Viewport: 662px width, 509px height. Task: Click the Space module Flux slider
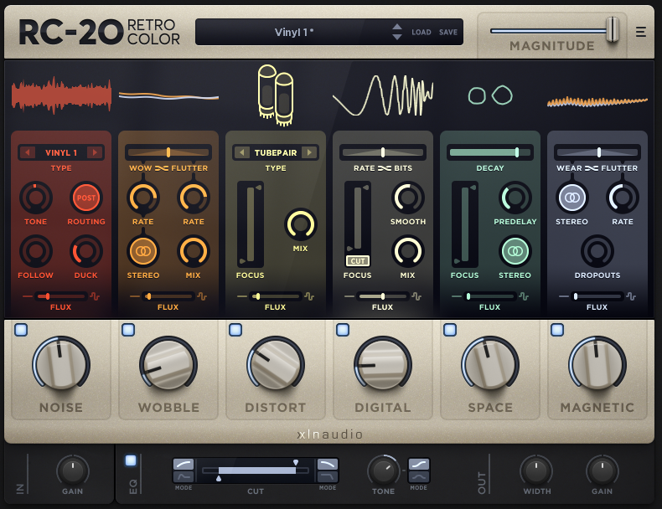click(x=490, y=296)
